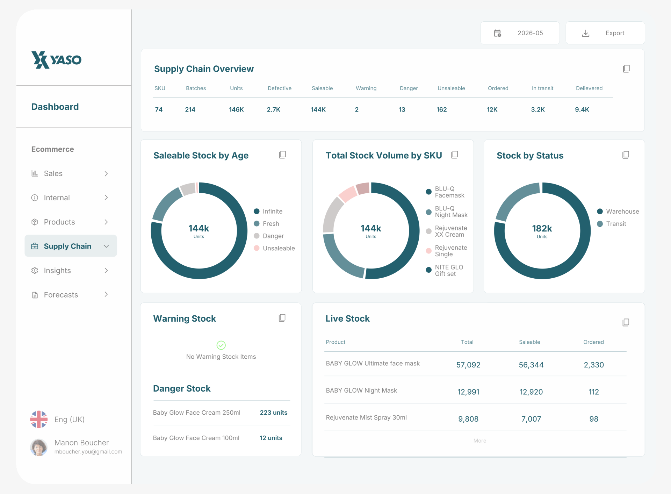This screenshot has width=671, height=494.
Task: Copy the Stock by Status chart
Action: tap(626, 155)
